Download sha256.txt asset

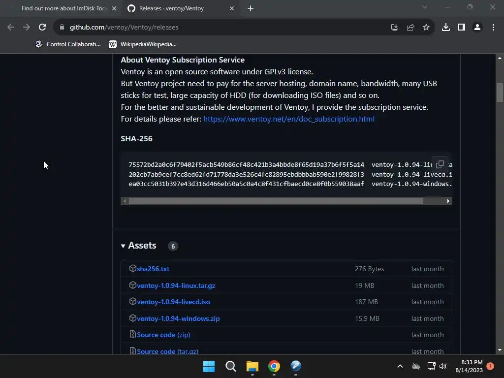coord(153,269)
